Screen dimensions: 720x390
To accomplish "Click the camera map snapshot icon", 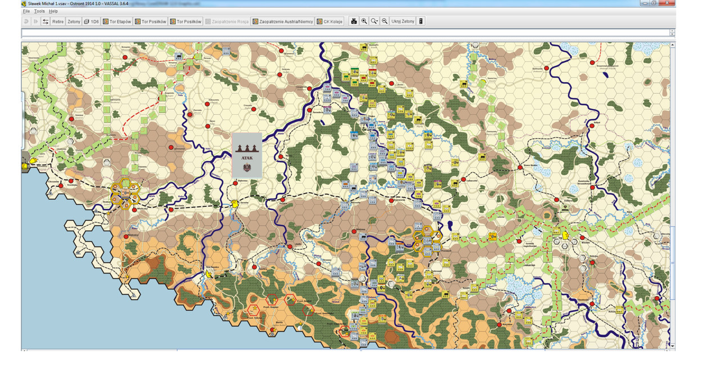I will [x=354, y=21].
